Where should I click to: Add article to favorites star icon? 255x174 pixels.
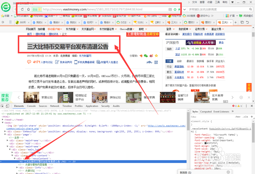pos(156,56)
